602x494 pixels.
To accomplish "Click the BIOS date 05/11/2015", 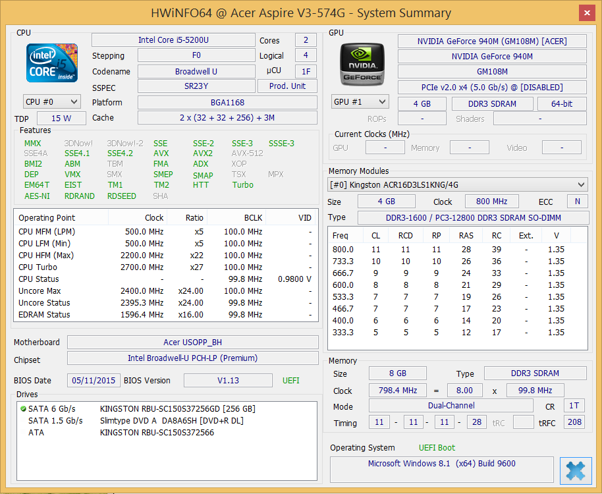I will [94, 381].
